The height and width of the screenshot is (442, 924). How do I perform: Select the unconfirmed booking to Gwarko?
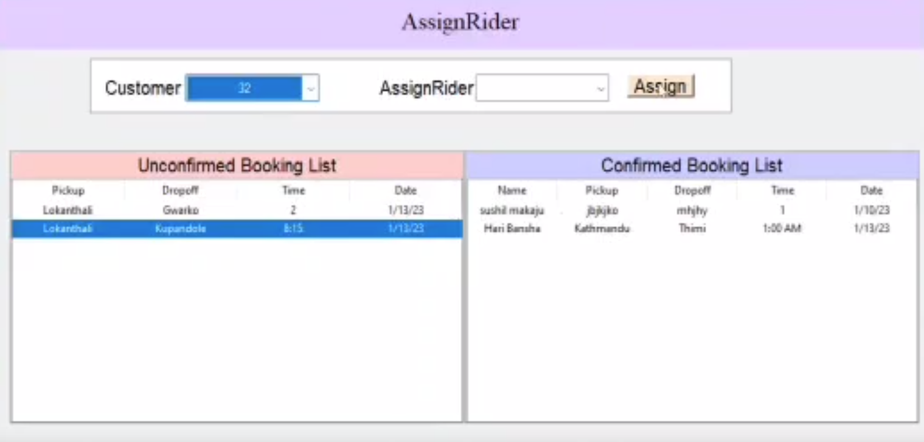[x=180, y=210]
